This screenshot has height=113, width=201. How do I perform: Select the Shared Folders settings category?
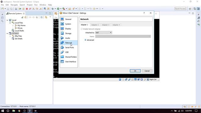69,57
